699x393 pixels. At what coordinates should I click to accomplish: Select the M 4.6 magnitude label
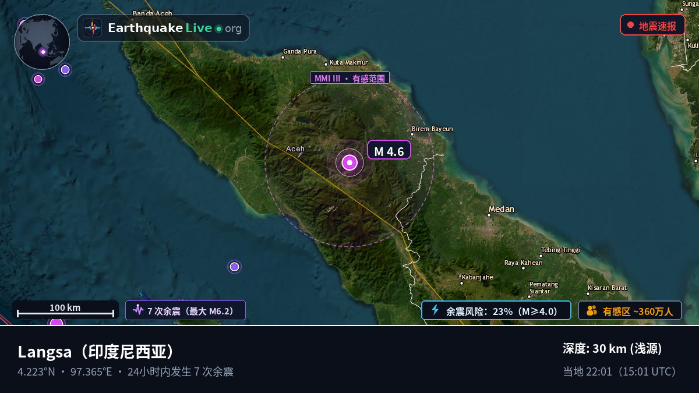pyautogui.click(x=389, y=150)
